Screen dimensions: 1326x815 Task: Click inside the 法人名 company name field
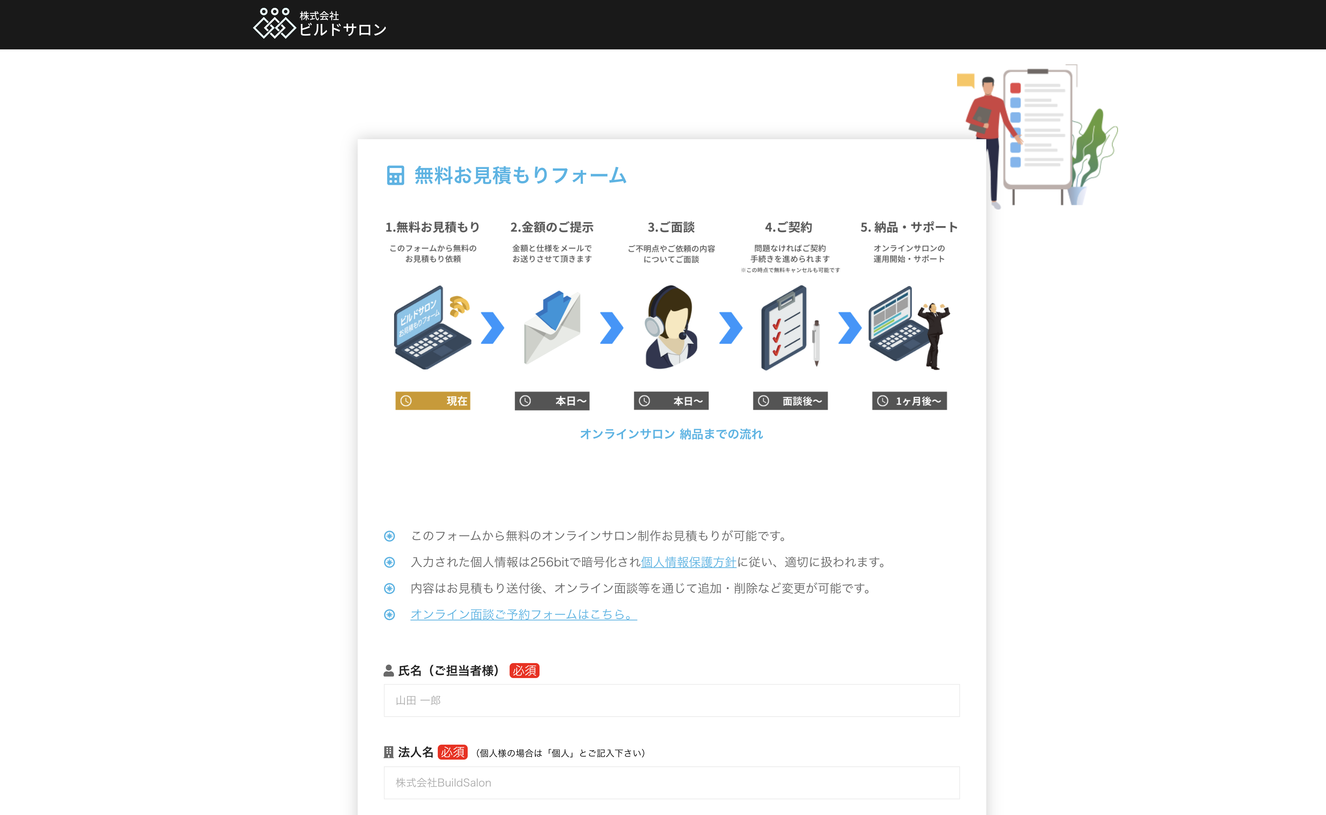click(671, 783)
